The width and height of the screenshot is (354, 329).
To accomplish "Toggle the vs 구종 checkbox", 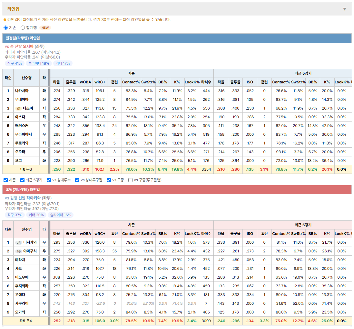I will coord(109,180).
